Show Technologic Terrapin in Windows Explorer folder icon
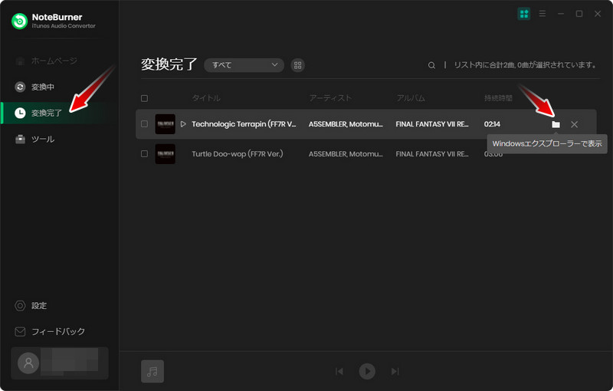 pos(556,124)
